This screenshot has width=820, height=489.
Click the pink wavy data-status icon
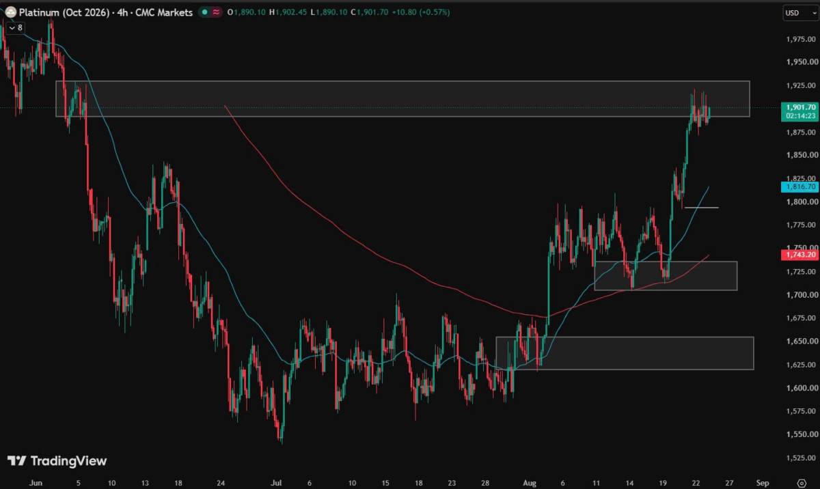tap(217, 12)
